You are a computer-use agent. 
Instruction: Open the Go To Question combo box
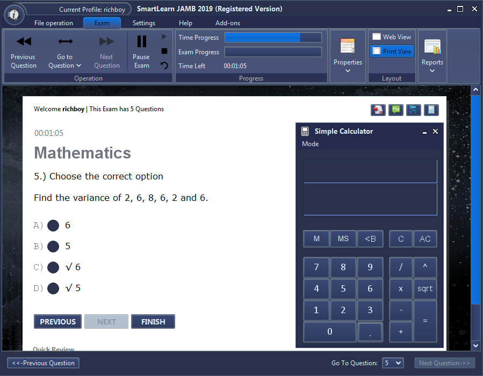[393, 363]
